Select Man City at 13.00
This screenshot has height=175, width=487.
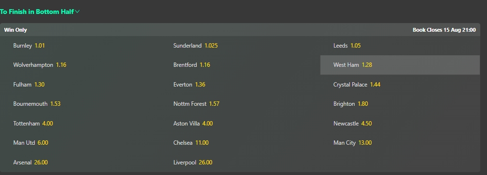pyautogui.click(x=400, y=143)
